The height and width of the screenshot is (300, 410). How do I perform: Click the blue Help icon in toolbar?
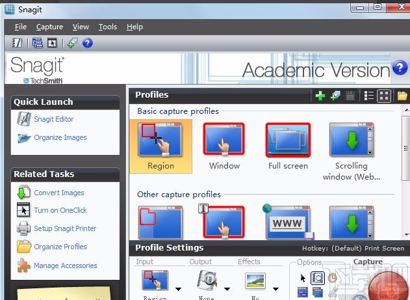(x=87, y=43)
